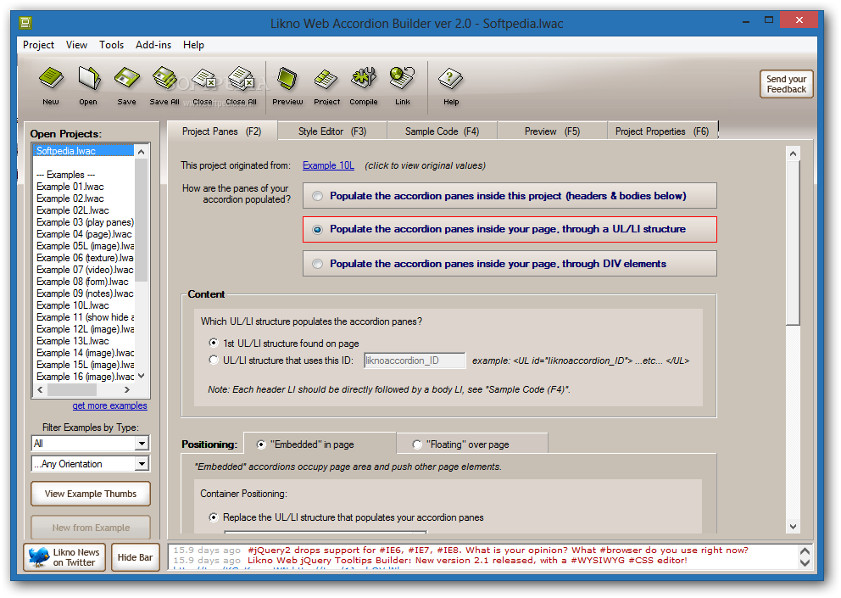Select Example 07 (video).lwac in the list
This screenshot has width=841, height=598.
[84, 270]
